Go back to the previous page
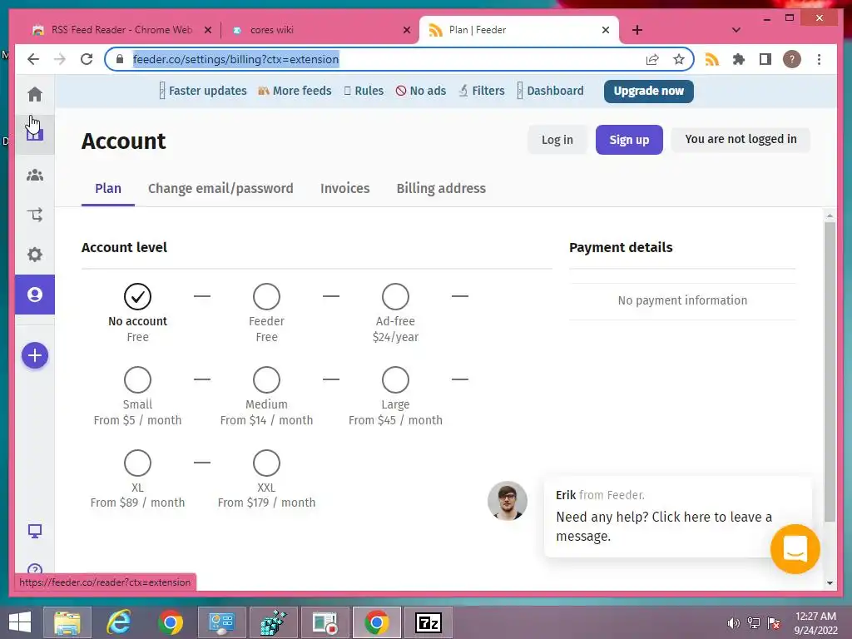 [33, 59]
